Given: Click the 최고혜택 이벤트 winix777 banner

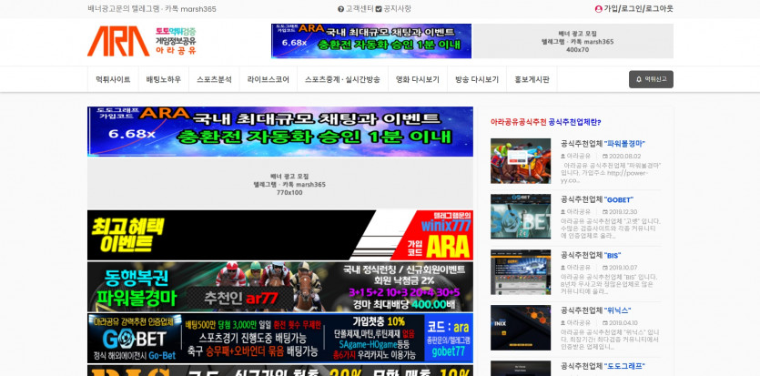Looking at the screenshot, I should pos(279,235).
